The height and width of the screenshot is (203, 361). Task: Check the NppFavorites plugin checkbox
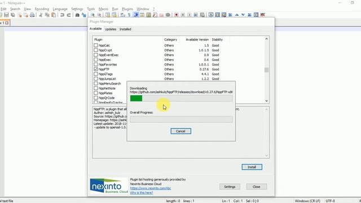(x=96, y=64)
